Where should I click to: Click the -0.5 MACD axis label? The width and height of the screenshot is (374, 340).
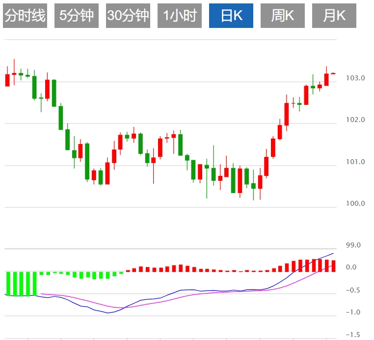(x=352, y=290)
